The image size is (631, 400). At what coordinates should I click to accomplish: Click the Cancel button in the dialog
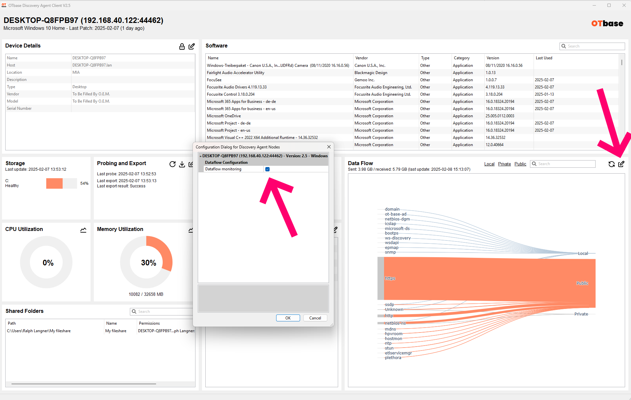(315, 318)
